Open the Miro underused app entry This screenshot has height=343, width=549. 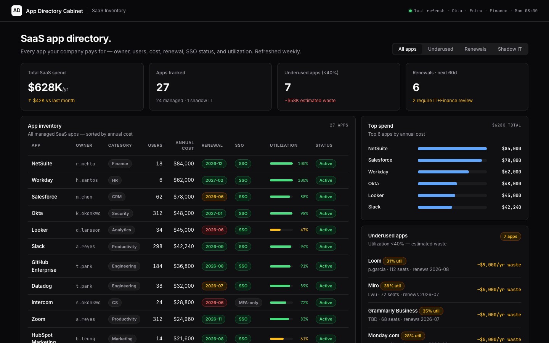[445, 290]
